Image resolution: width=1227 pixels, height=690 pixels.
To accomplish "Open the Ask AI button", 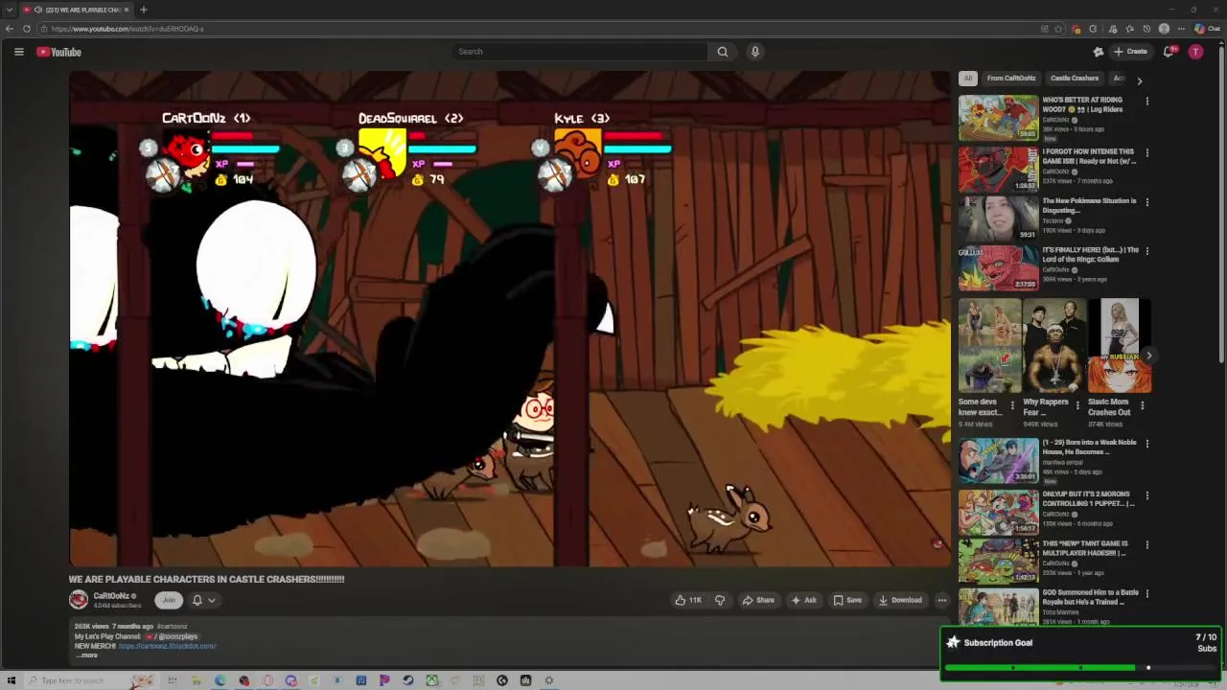I will coord(803,600).
